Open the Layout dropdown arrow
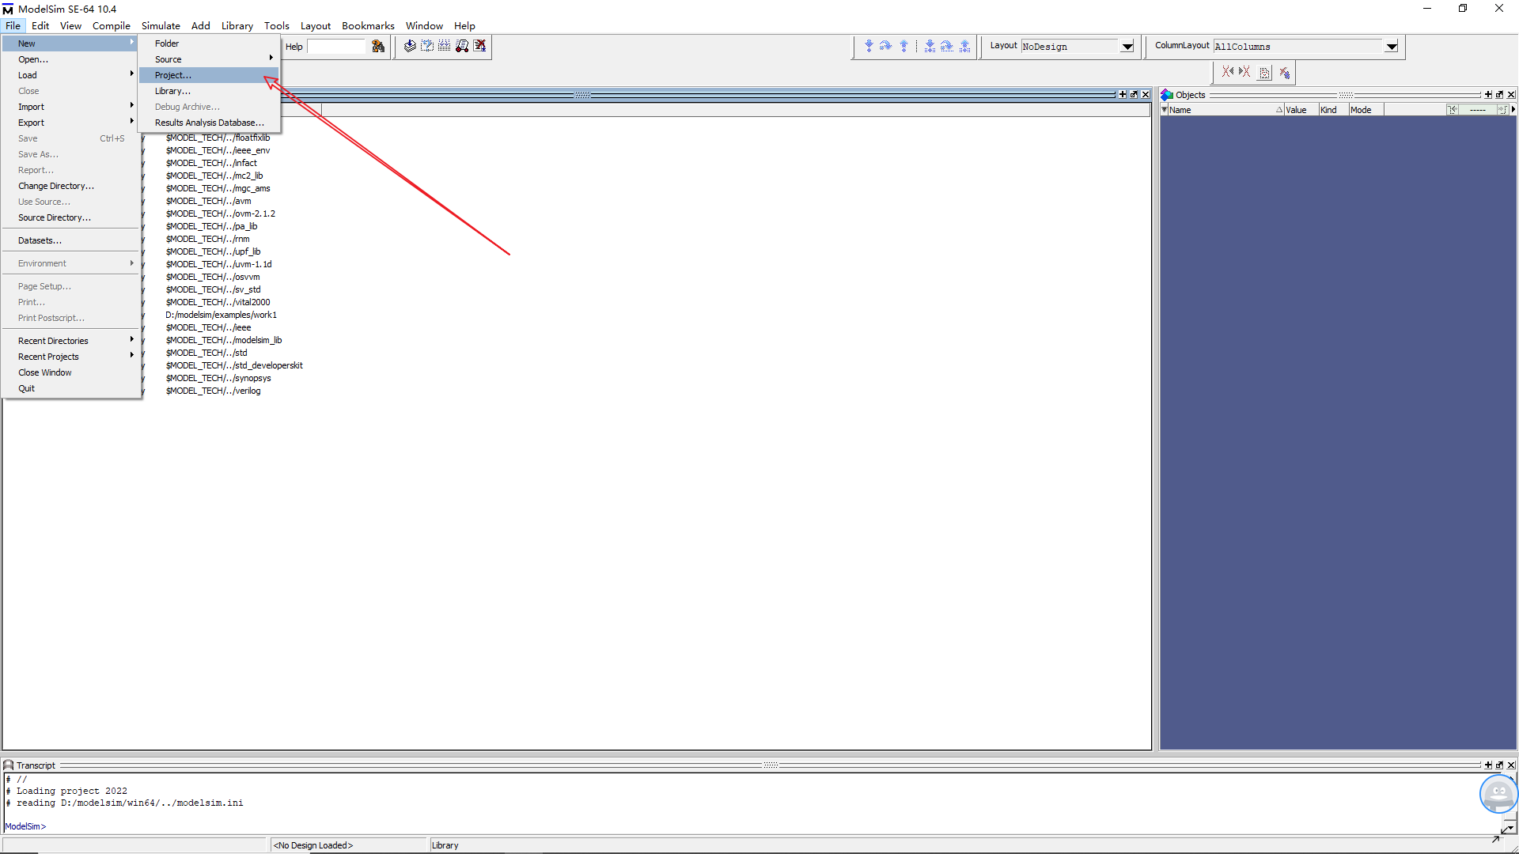The image size is (1519, 854). click(x=1127, y=47)
